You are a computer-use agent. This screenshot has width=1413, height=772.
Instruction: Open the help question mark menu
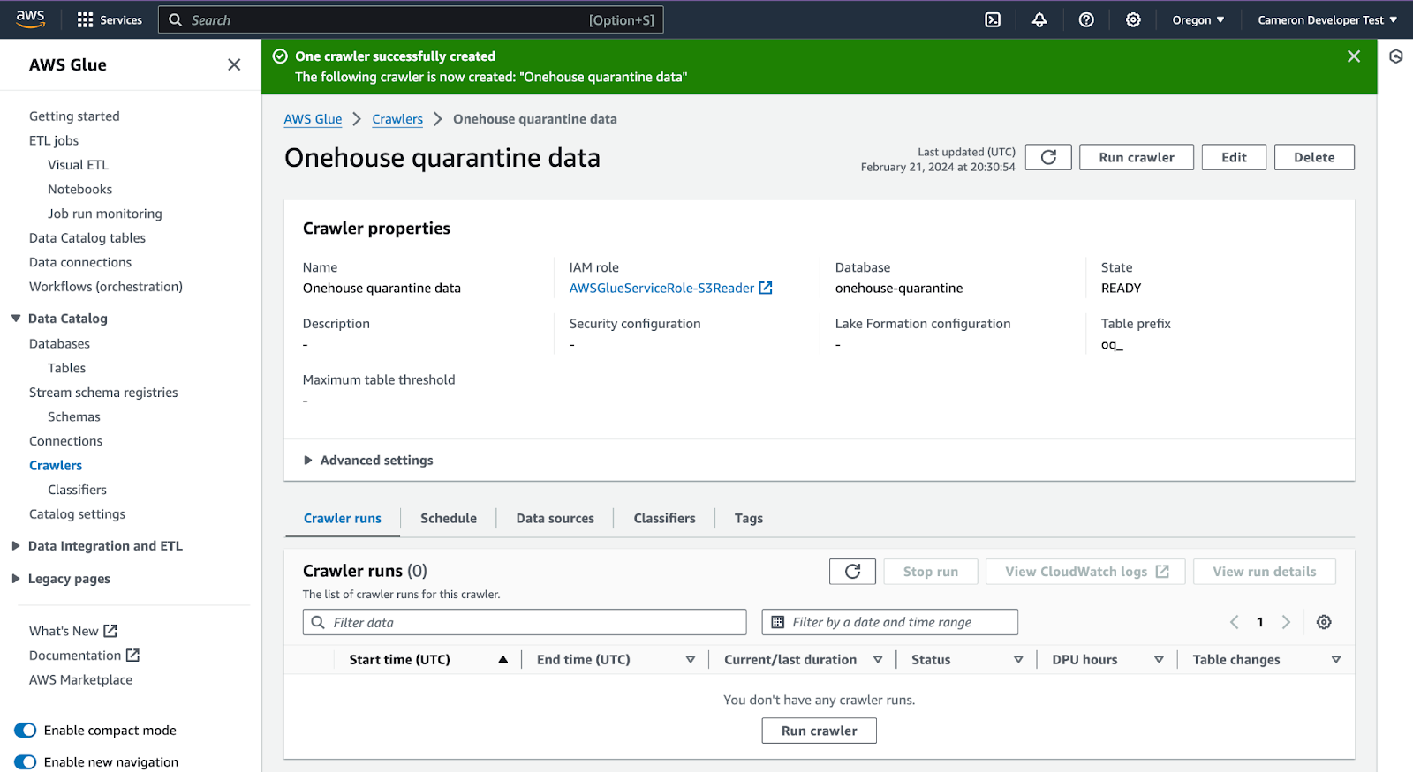pos(1086,19)
